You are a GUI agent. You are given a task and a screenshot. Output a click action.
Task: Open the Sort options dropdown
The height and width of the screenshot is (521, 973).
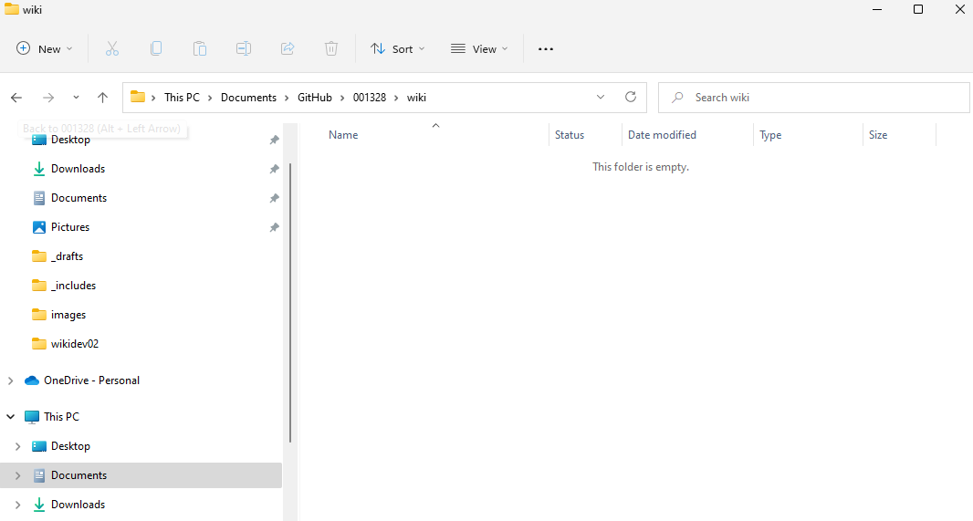pos(397,49)
